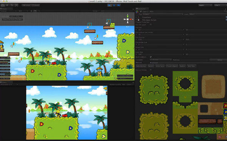Click the Tile Size X field

tap(160, 29)
